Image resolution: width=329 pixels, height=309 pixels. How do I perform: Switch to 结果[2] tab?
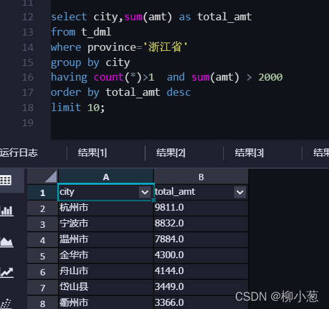(x=171, y=153)
